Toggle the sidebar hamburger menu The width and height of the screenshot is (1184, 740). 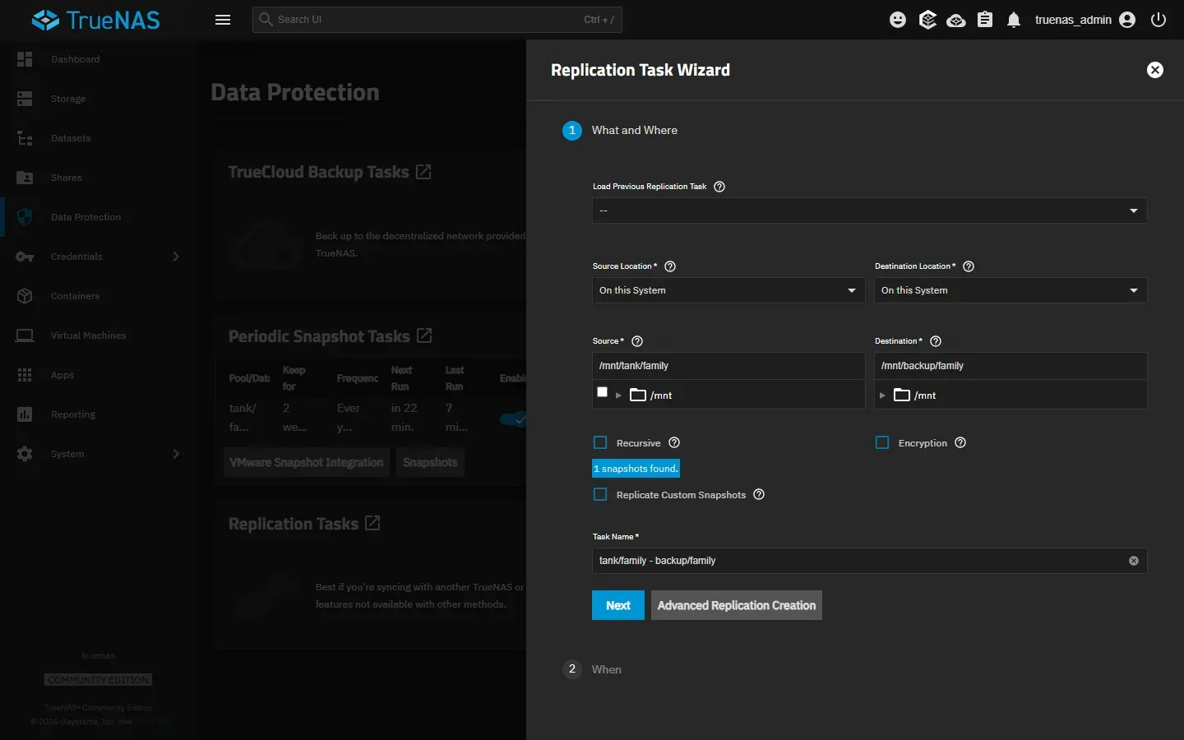pyautogui.click(x=223, y=20)
